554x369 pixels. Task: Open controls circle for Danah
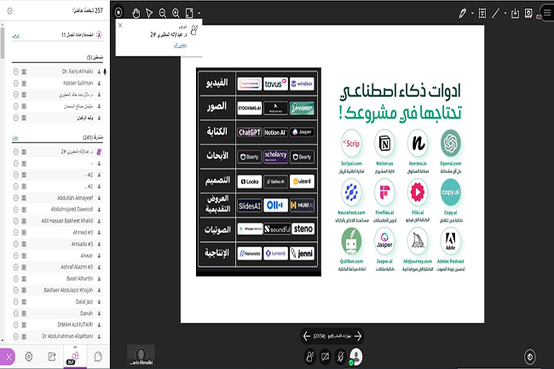click(x=16, y=314)
